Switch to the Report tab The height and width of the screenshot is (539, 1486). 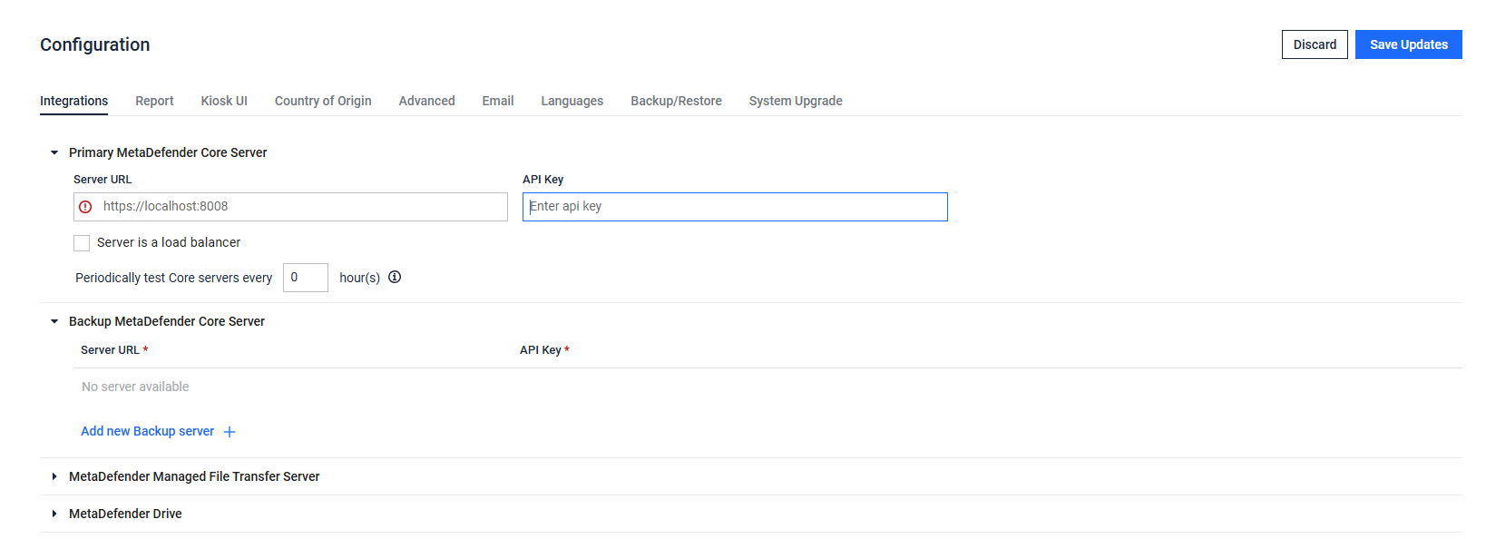pyautogui.click(x=154, y=101)
